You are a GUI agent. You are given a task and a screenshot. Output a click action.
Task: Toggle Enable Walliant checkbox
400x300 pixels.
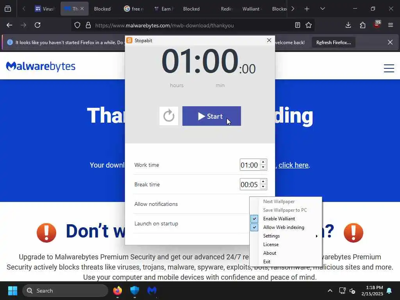(x=254, y=219)
